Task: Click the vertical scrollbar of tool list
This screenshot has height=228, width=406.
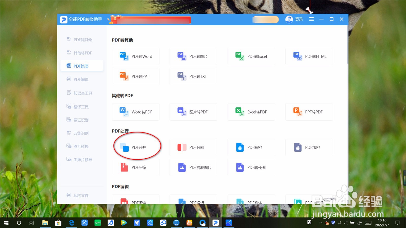Action: point(347,44)
